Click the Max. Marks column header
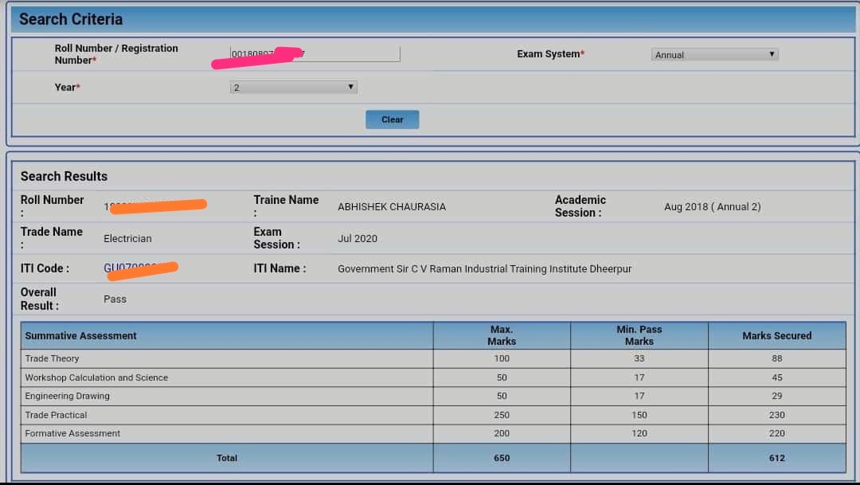Viewport: 860px width, 485px height. point(502,334)
